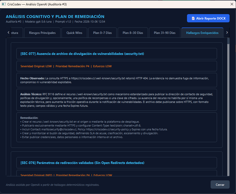Click the SEC-077 severity line 'Severidad Original: LOW'
Image resolution: width=236 pixels, height=194 pixels.
coord(66,66)
